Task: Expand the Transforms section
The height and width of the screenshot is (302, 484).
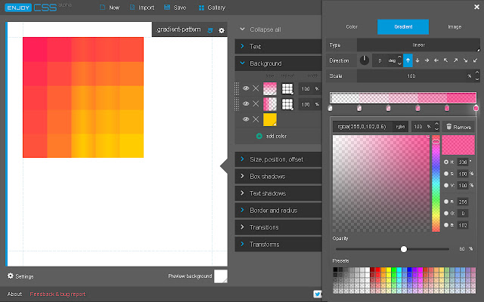Action: coord(265,245)
